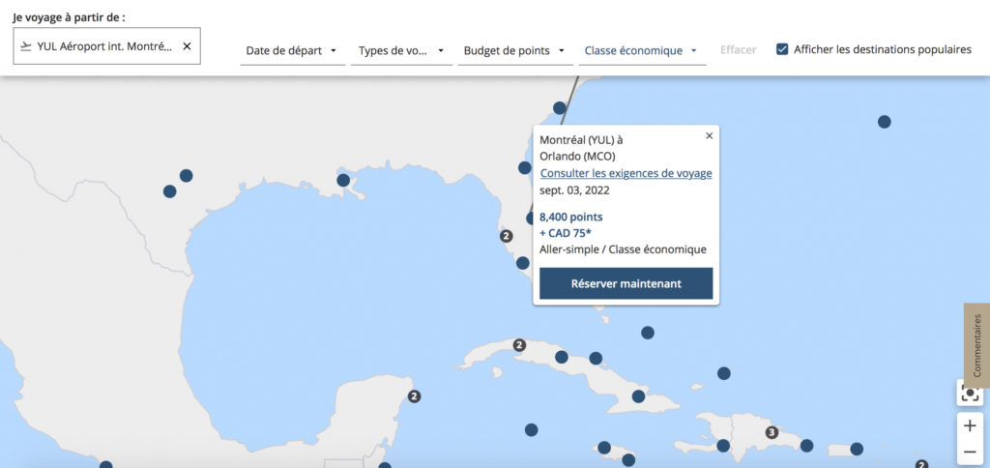Clear the YUL airport selection with X
This screenshot has height=468, width=990.
[x=187, y=46]
